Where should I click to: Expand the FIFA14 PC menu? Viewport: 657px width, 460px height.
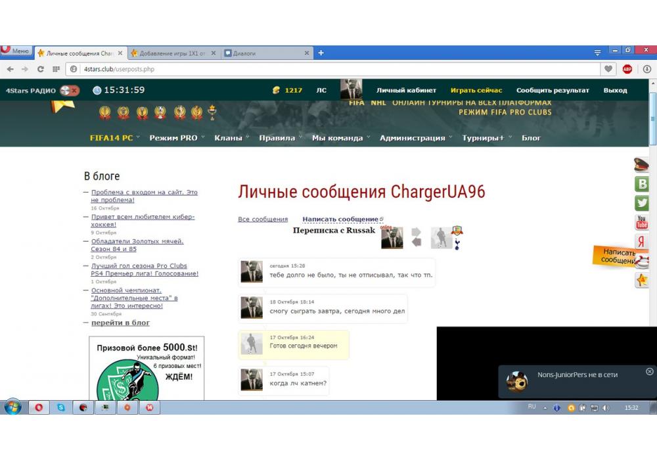point(112,138)
